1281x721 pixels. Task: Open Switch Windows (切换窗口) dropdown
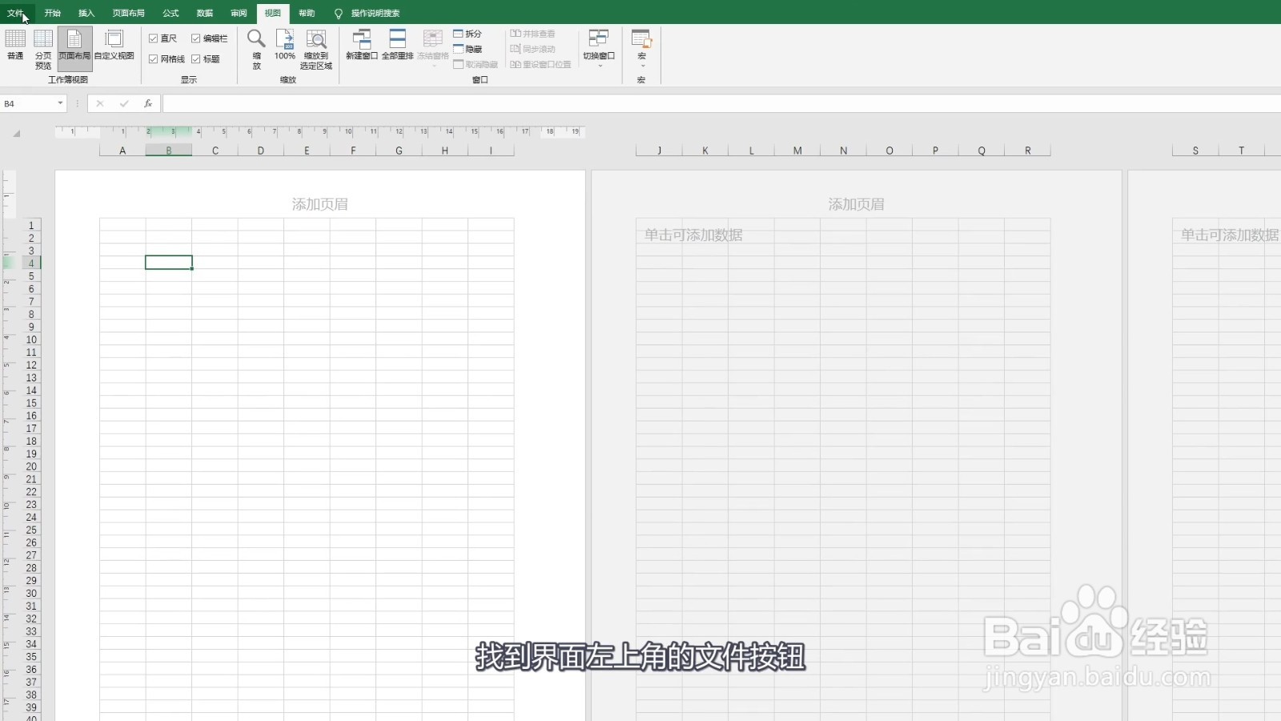(599, 48)
